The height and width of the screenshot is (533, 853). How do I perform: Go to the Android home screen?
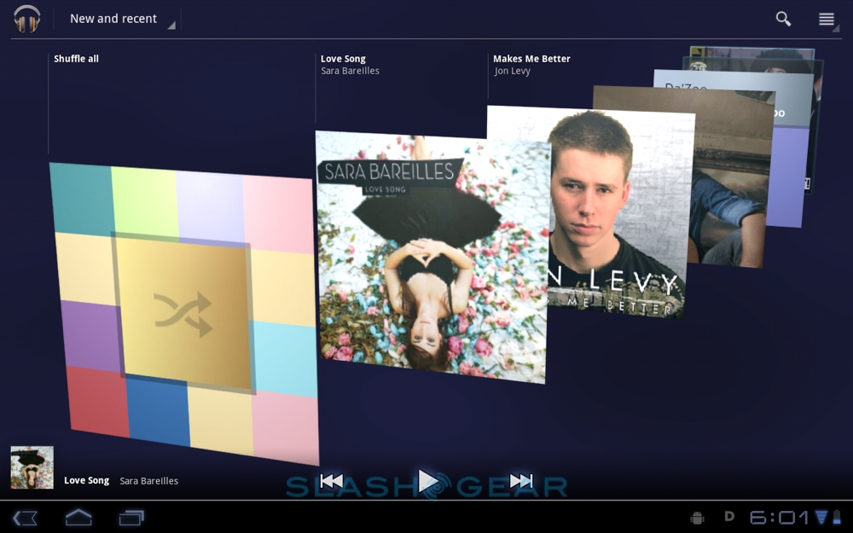coord(78,517)
